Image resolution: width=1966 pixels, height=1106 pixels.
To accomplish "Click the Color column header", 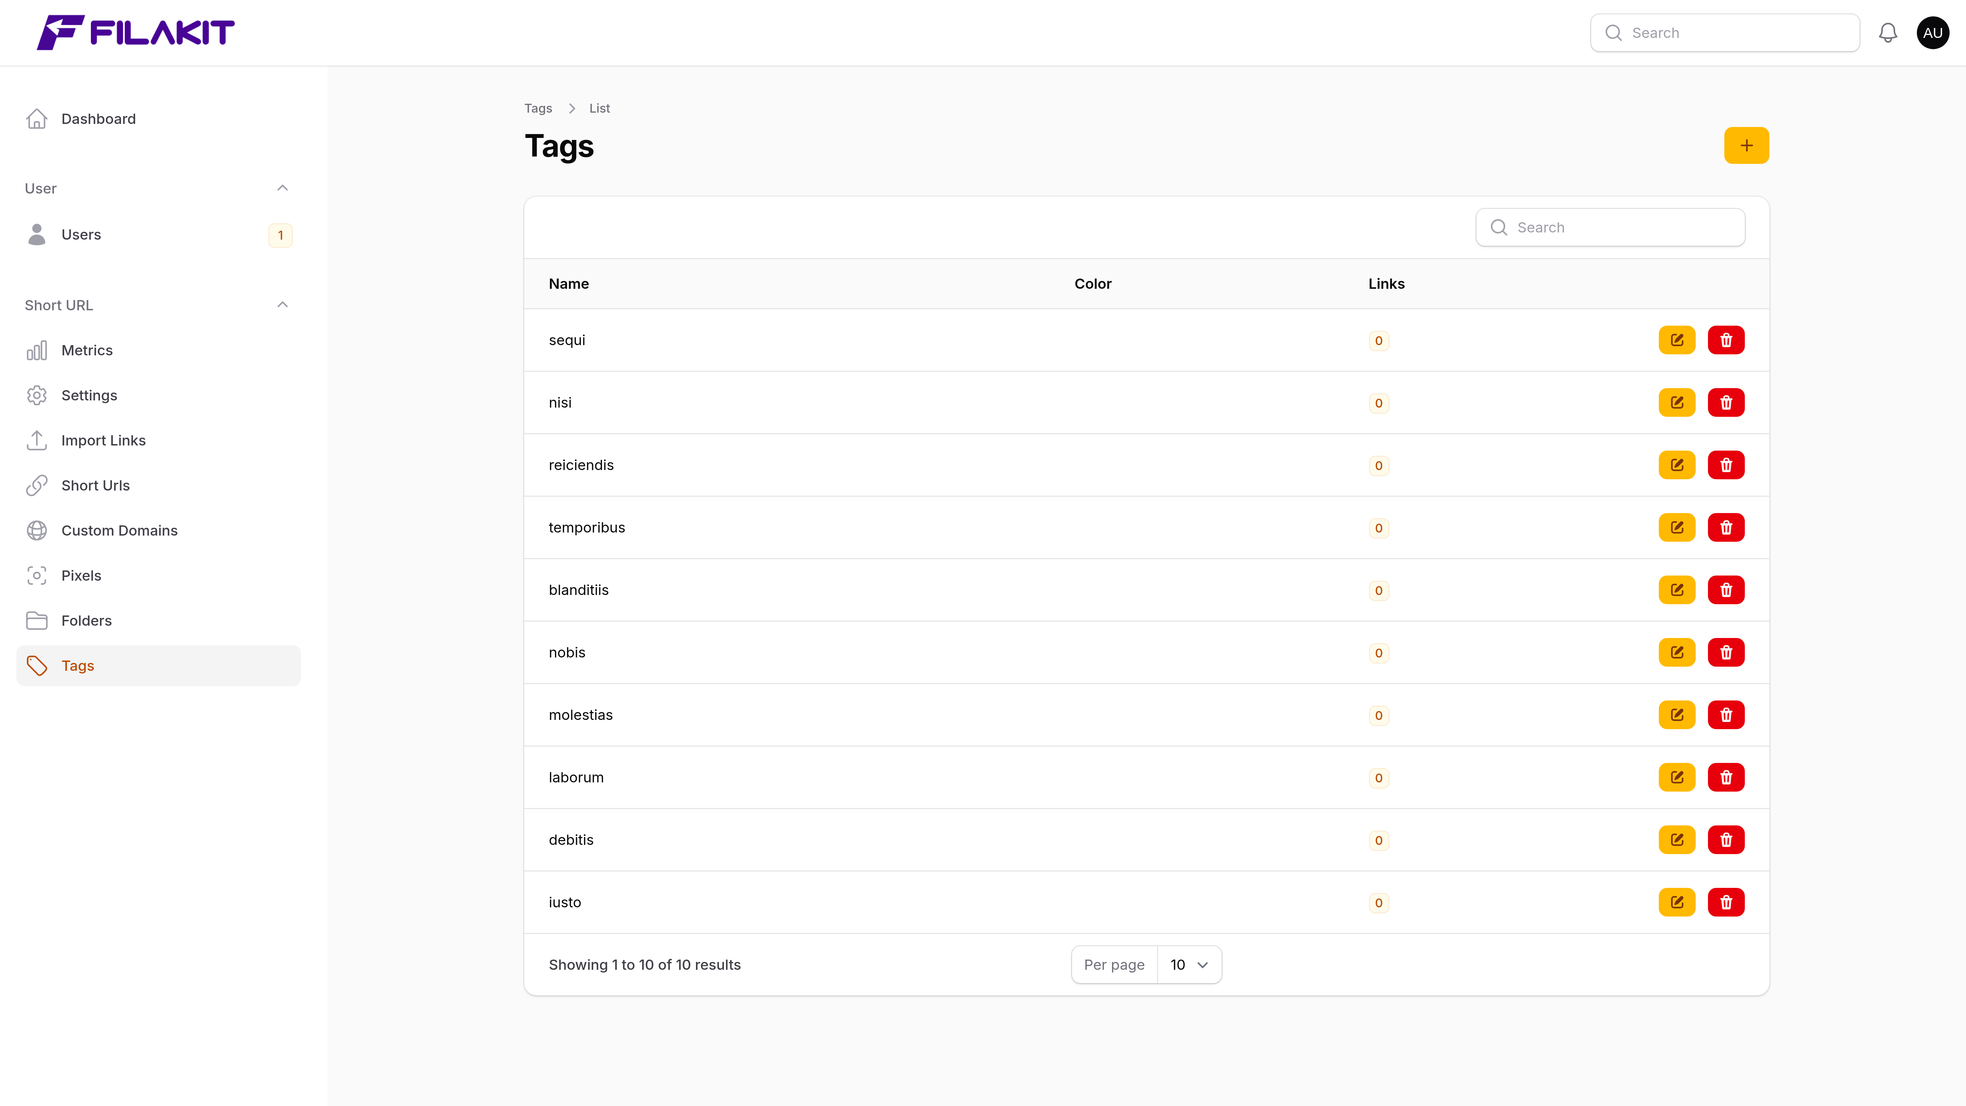I will click(x=1093, y=284).
